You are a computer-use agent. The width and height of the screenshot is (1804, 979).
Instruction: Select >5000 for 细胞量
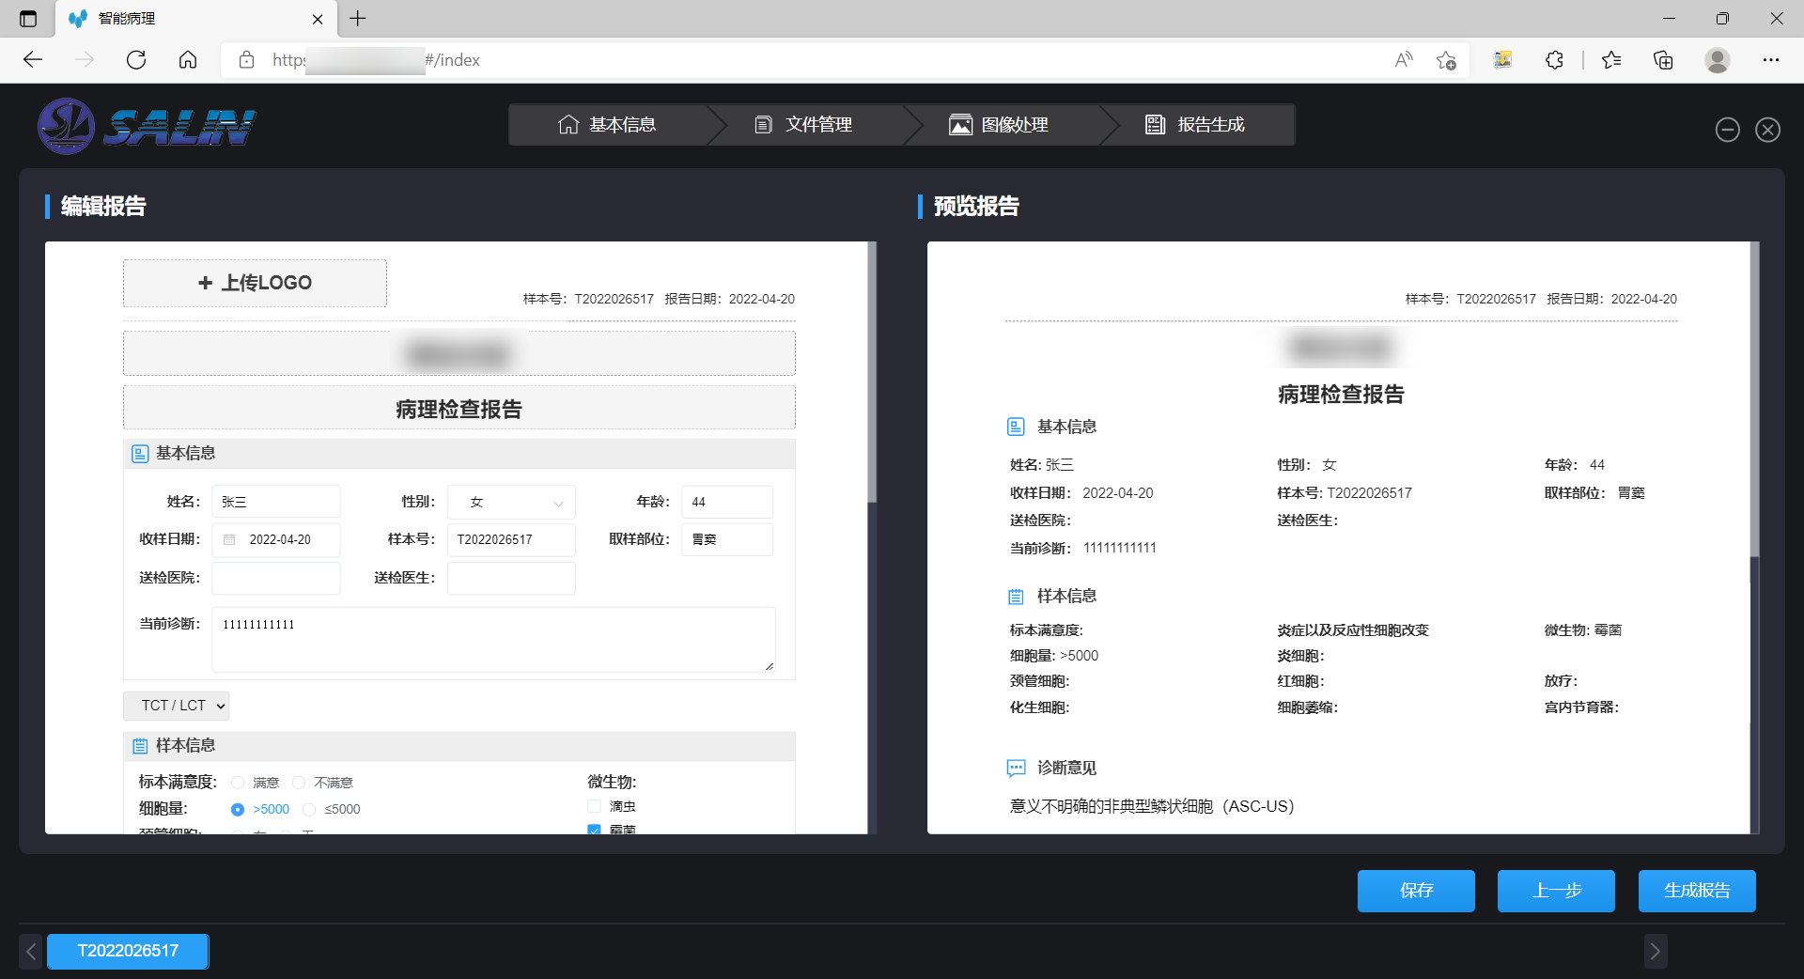pos(238,809)
